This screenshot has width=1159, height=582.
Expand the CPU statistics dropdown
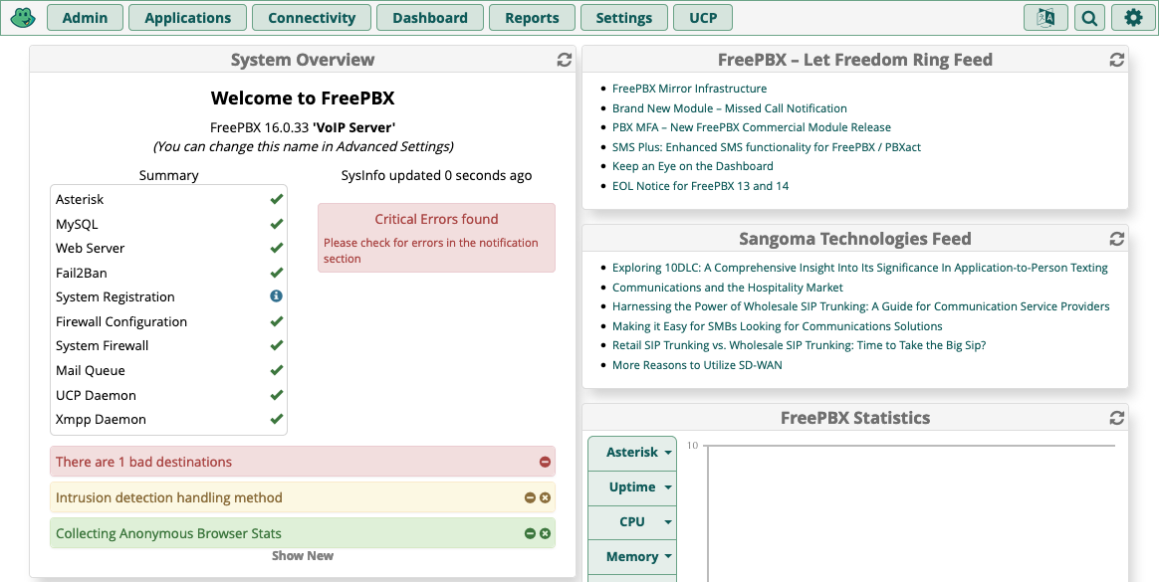point(632,521)
